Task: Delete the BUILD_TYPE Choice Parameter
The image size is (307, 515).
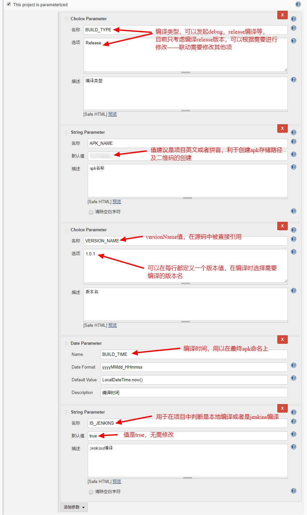Action: tap(282, 15)
